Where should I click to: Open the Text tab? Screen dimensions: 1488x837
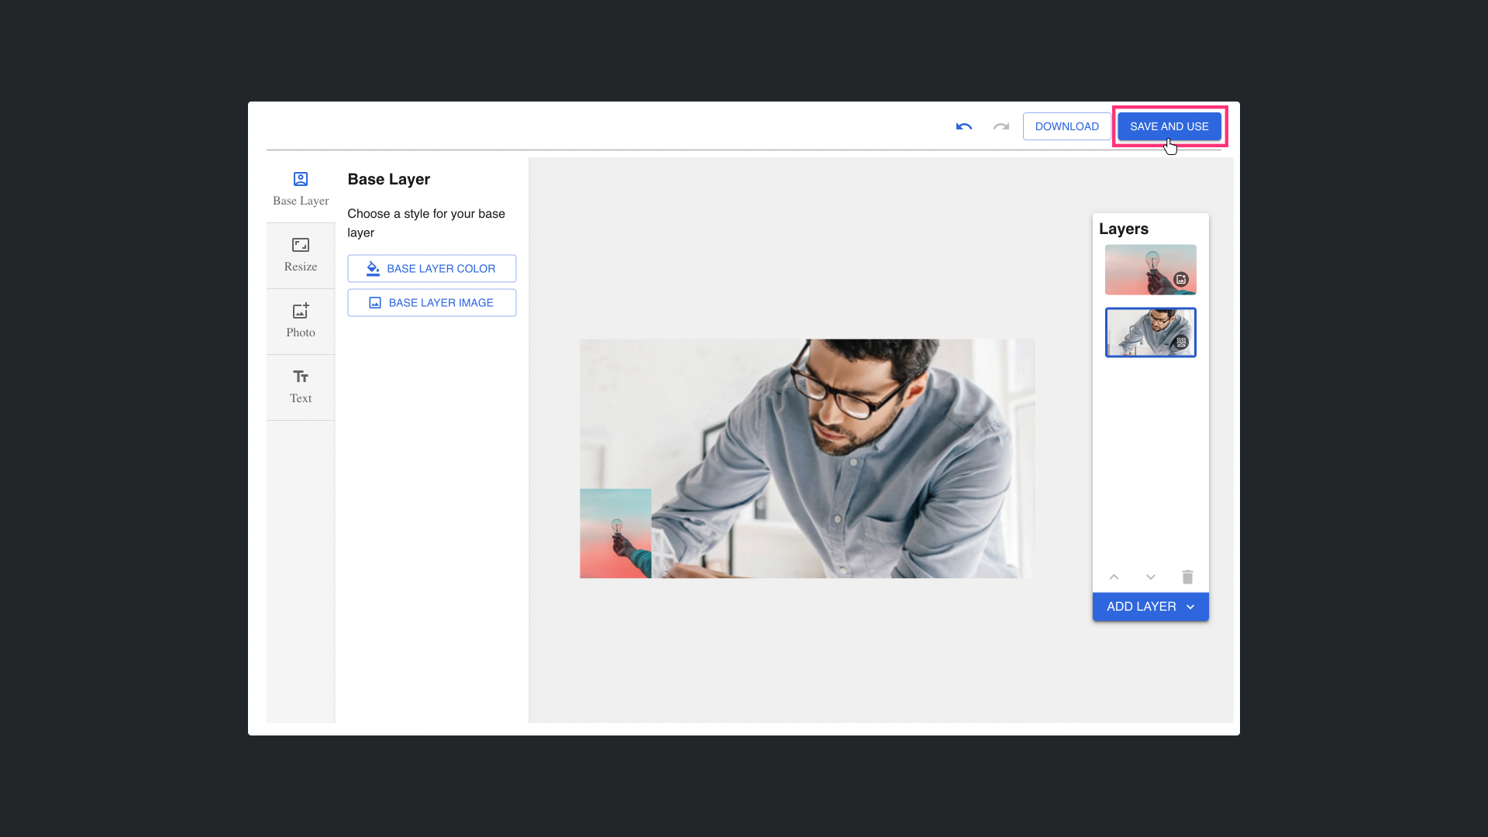click(301, 387)
